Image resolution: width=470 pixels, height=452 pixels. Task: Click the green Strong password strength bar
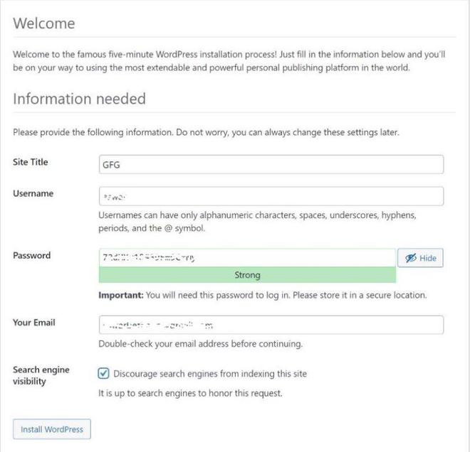pos(247,274)
